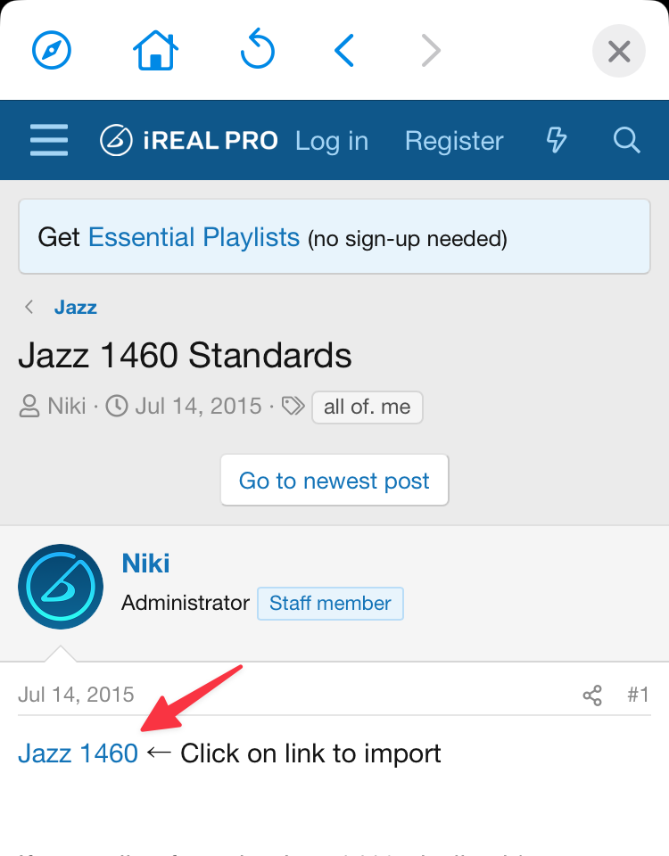Open the Essential Playlists link
Viewport: 669px width, 856px height.
coord(194,237)
